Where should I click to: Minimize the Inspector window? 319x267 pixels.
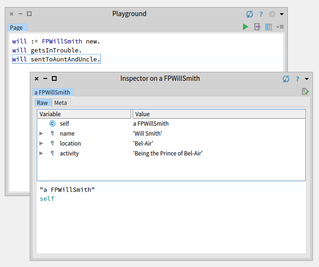45,78
